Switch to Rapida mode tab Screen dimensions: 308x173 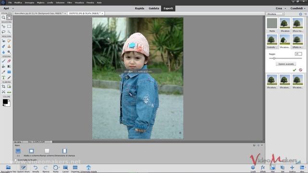(140, 9)
